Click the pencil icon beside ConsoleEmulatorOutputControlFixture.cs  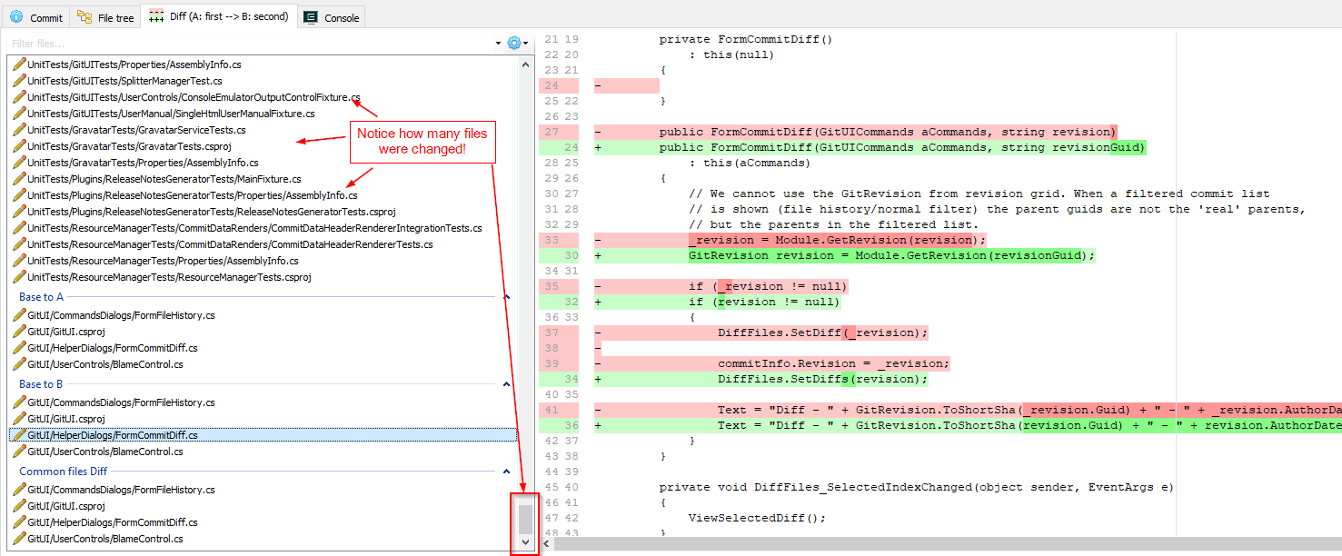pos(20,96)
